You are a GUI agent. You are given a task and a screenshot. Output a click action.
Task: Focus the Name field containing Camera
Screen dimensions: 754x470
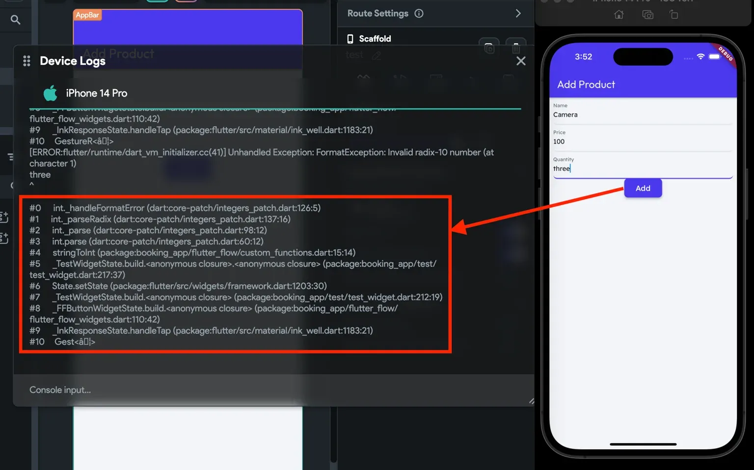[643, 114]
